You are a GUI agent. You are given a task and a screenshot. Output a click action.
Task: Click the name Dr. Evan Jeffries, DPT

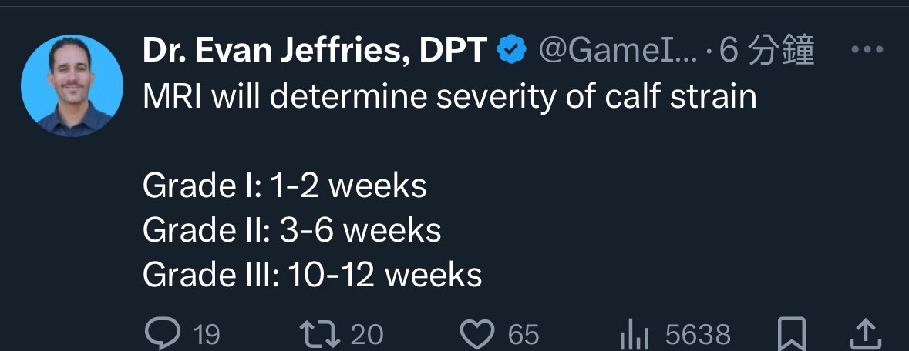point(315,51)
